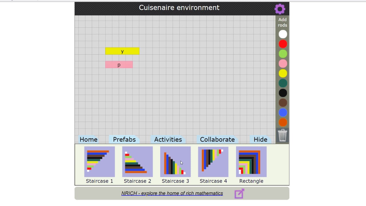Add a red rod
The image size is (366, 206).
coord(283,44)
